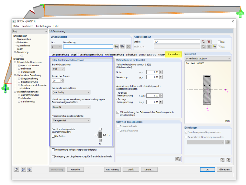Viewport: 246px width, 185px height.
Task: Click the pick members icon next to Stäbe
Action: point(203,42)
